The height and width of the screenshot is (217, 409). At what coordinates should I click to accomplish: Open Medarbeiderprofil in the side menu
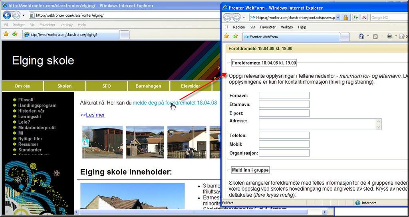click(37, 128)
